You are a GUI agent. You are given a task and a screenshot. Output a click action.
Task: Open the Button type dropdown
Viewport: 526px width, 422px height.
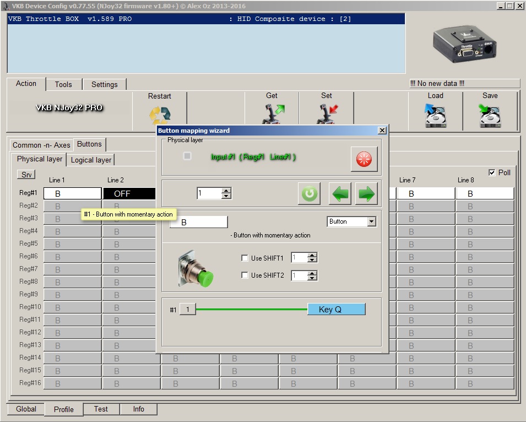371,221
